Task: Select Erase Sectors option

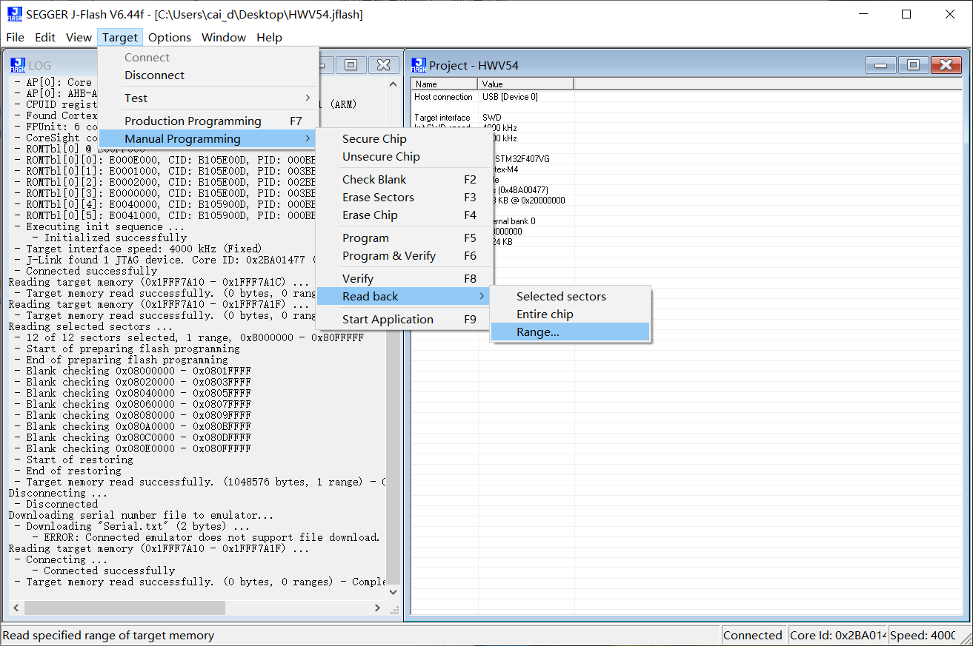Action: tap(402, 198)
